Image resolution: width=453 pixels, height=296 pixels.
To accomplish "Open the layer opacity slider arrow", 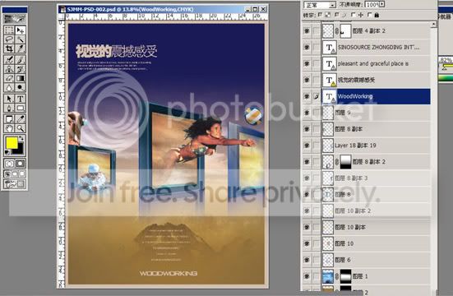I will [x=382, y=4].
